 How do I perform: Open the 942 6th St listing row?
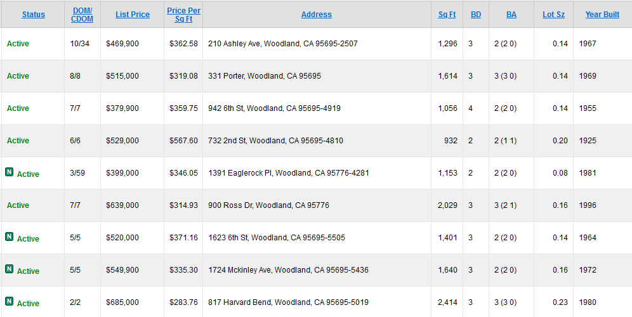[316, 108]
